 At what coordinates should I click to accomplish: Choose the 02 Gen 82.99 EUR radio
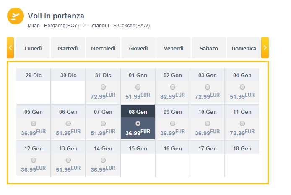coord(173,87)
